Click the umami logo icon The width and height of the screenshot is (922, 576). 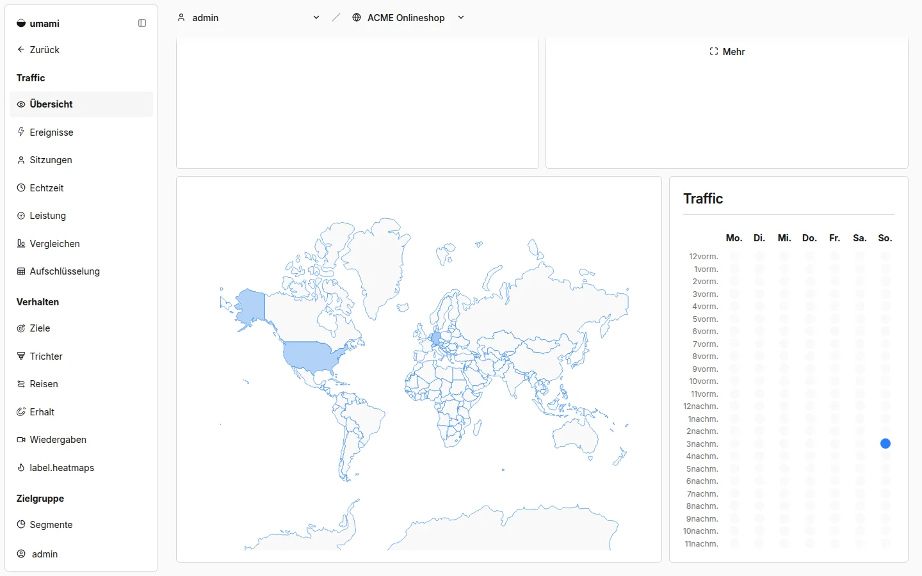(x=21, y=23)
